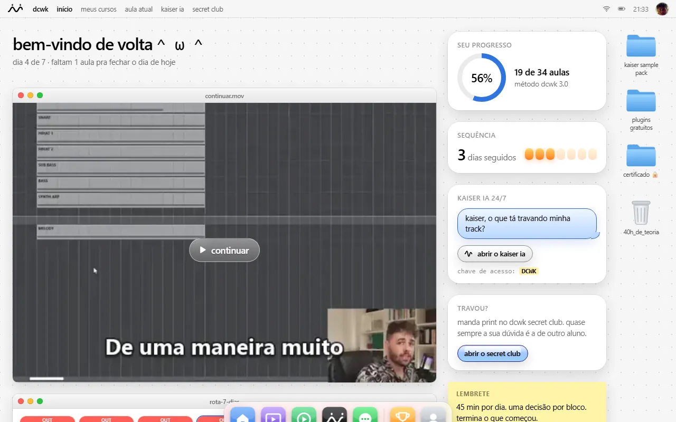This screenshot has height=422, width=676.
Task: Click the abrir o kaiser ia button
Action: click(495, 254)
